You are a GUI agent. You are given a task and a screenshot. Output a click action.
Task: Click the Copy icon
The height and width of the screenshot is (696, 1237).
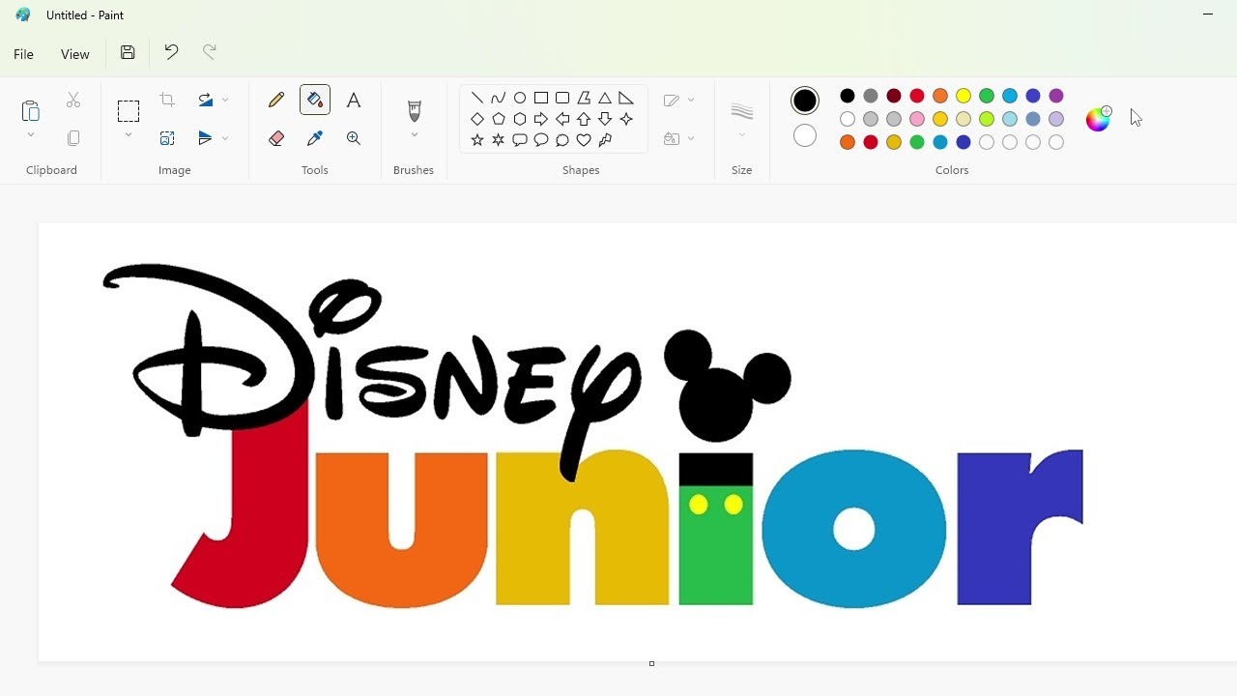(x=73, y=138)
